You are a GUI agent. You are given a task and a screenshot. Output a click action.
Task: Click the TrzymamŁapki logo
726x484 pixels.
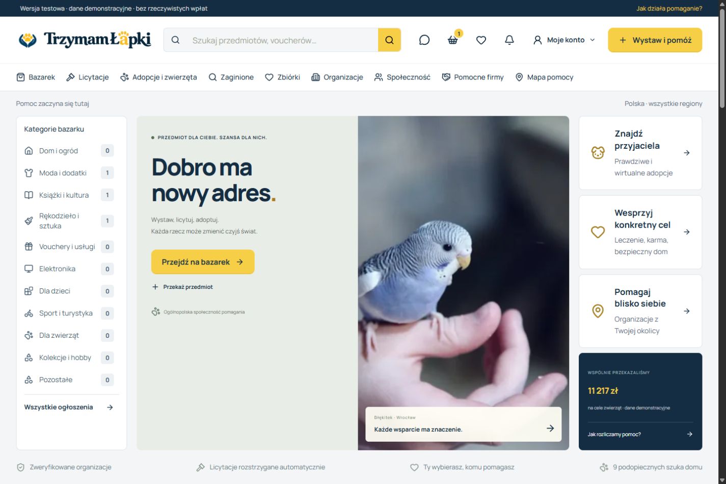pyautogui.click(x=85, y=40)
